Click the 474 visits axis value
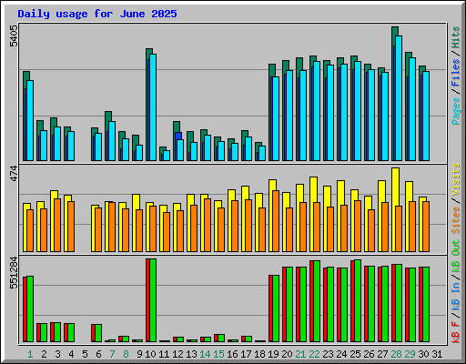 [14, 174]
